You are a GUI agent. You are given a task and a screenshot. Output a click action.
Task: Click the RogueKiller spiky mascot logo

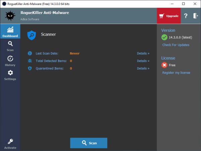[10, 16]
